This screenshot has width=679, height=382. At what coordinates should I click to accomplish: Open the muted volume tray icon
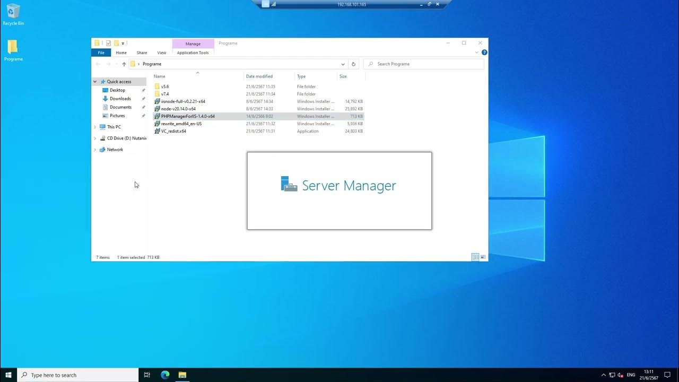tap(621, 375)
